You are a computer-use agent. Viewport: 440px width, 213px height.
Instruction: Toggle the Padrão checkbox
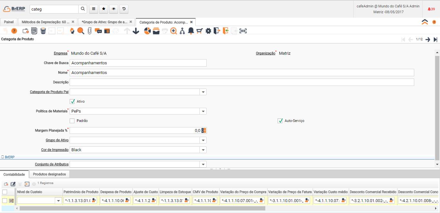click(72, 121)
